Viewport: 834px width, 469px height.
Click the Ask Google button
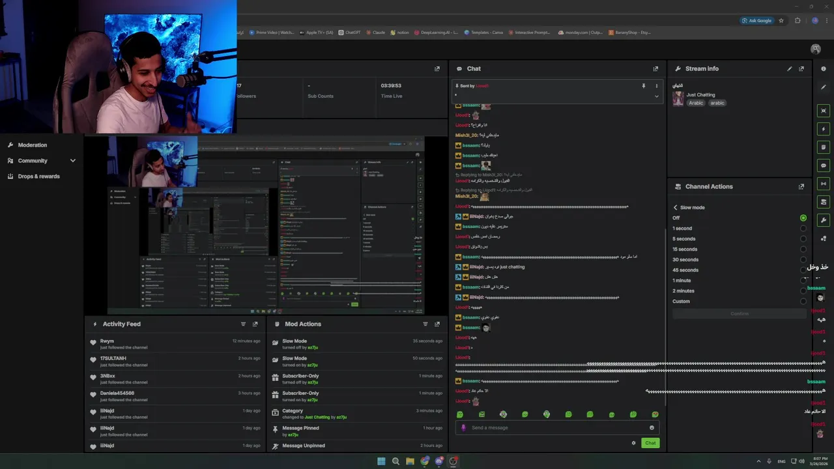pos(757,20)
